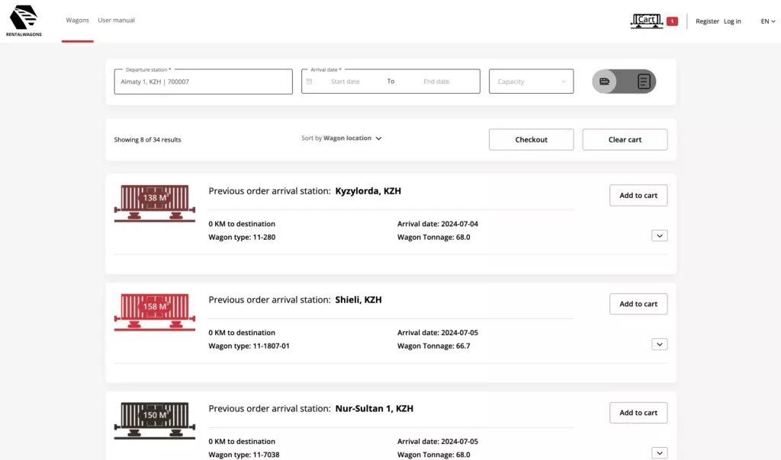Click 'Wagon type: 11-1807-01' text
This screenshot has height=460, width=781.
pos(249,346)
